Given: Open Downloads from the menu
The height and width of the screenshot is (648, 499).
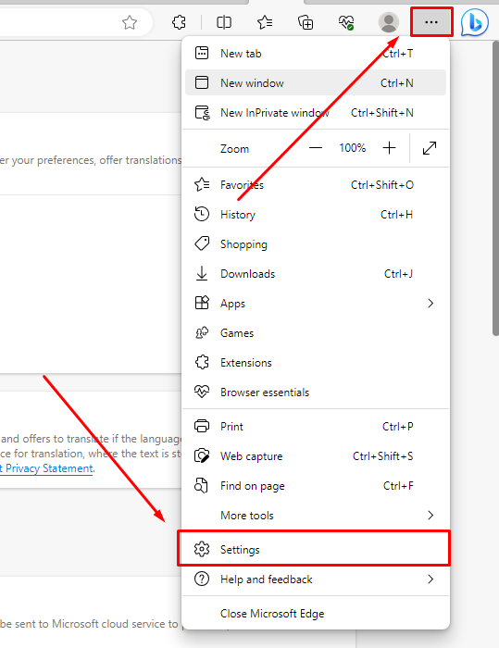Looking at the screenshot, I should [x=316, y=274].
